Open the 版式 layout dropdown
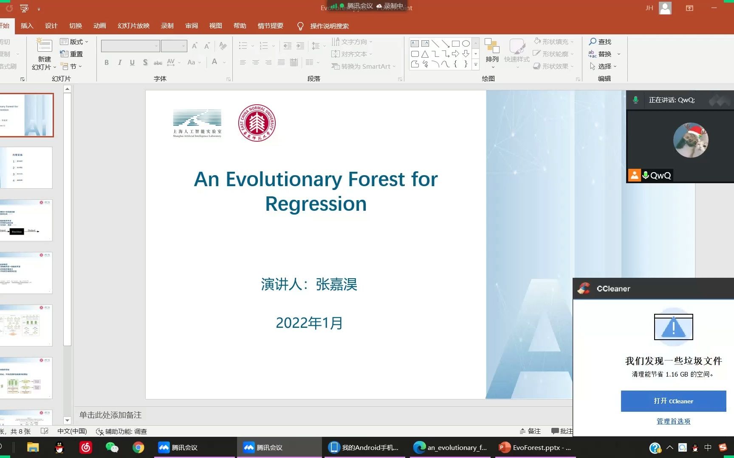This screenshot has height=458, width=734. 74,42
